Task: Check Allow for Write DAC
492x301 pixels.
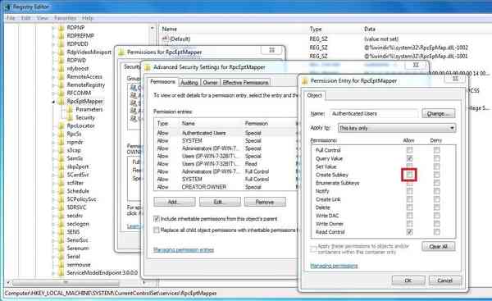Action: pos(409,216)
